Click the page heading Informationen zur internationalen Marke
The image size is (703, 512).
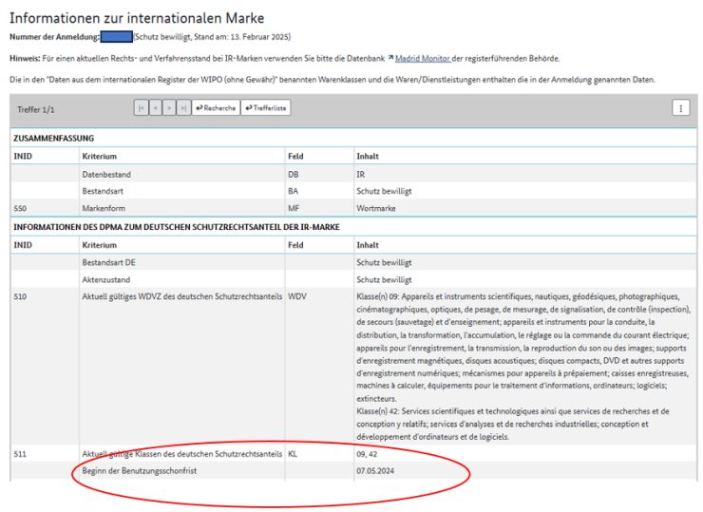click(137, 18)
